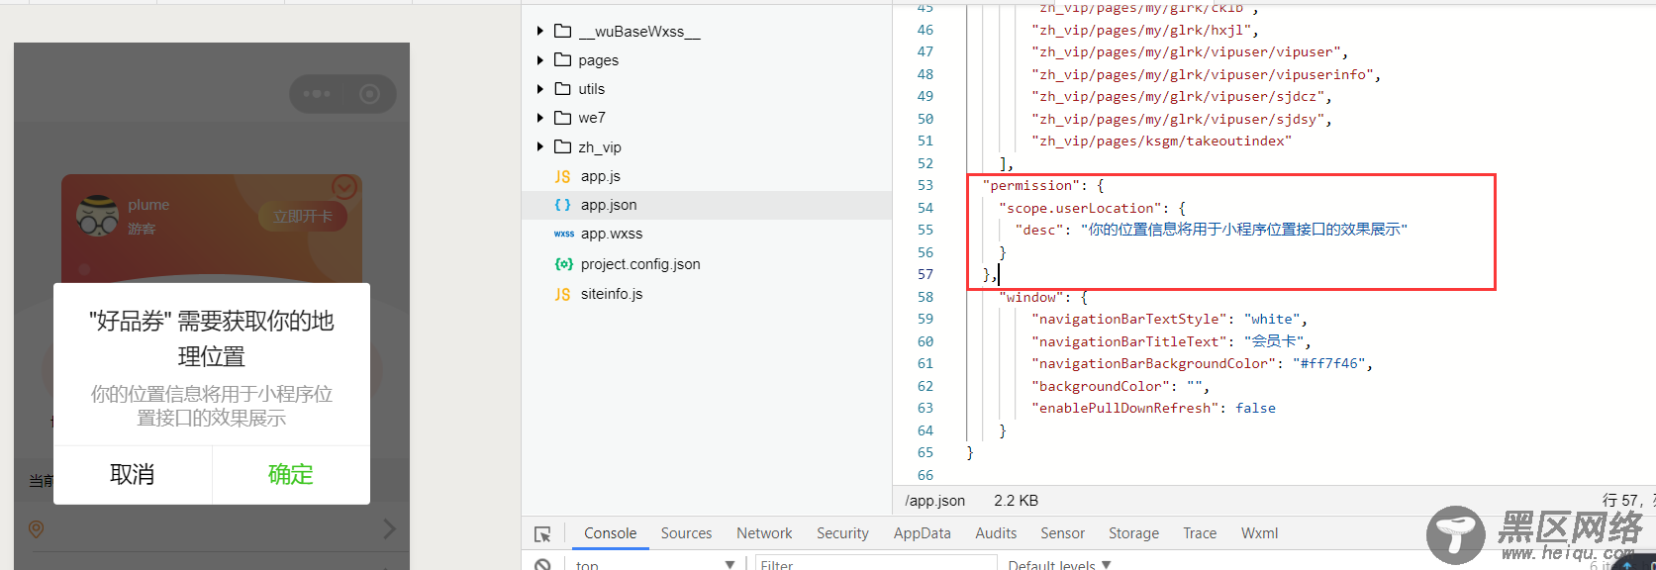This screenshot has height=570, width=1656.
Task: Switch to the Sources tab
Action: (x=686, y=533)
